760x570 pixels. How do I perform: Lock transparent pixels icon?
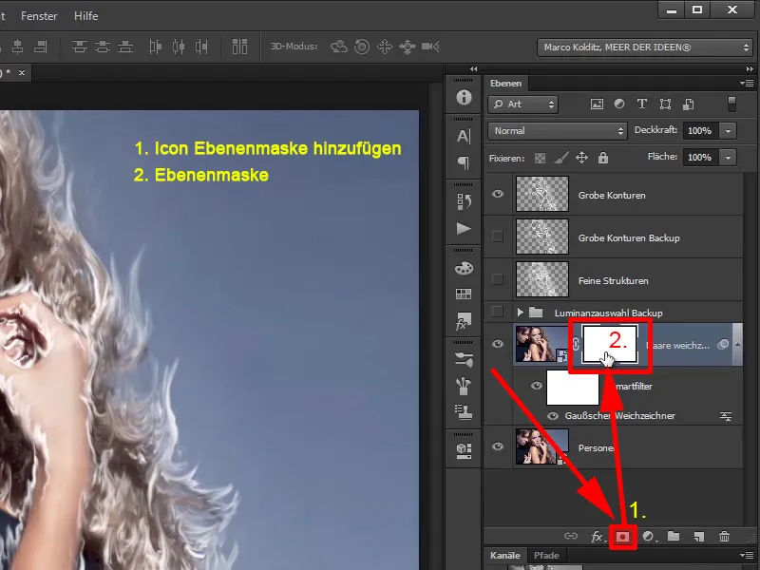point(540,158)
